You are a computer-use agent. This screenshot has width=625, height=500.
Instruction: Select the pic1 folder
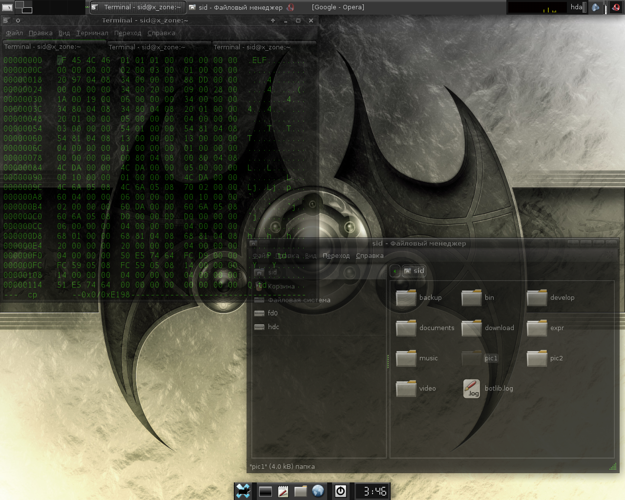[480, 358]
